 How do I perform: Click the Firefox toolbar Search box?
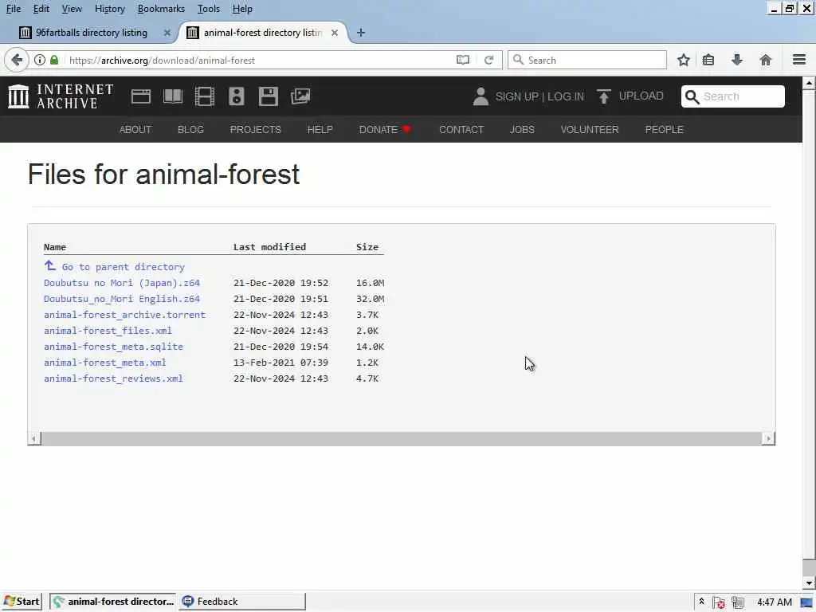point(587,60)
